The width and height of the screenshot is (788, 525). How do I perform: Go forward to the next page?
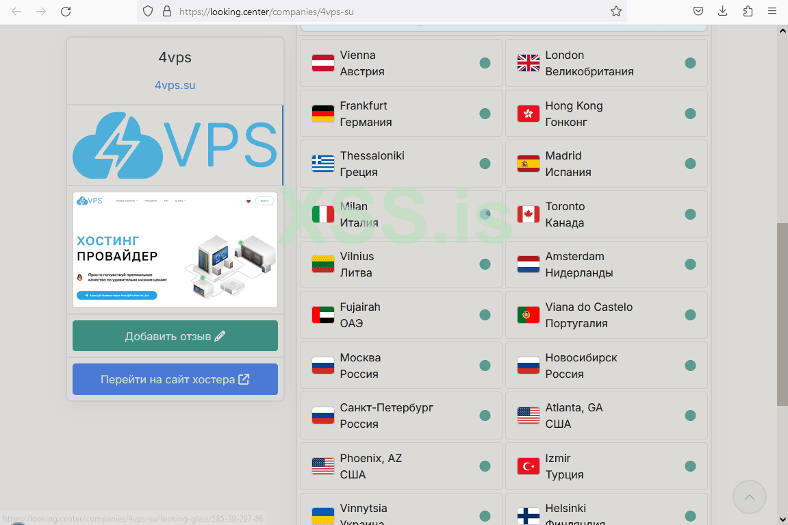(x=40, y=12)
